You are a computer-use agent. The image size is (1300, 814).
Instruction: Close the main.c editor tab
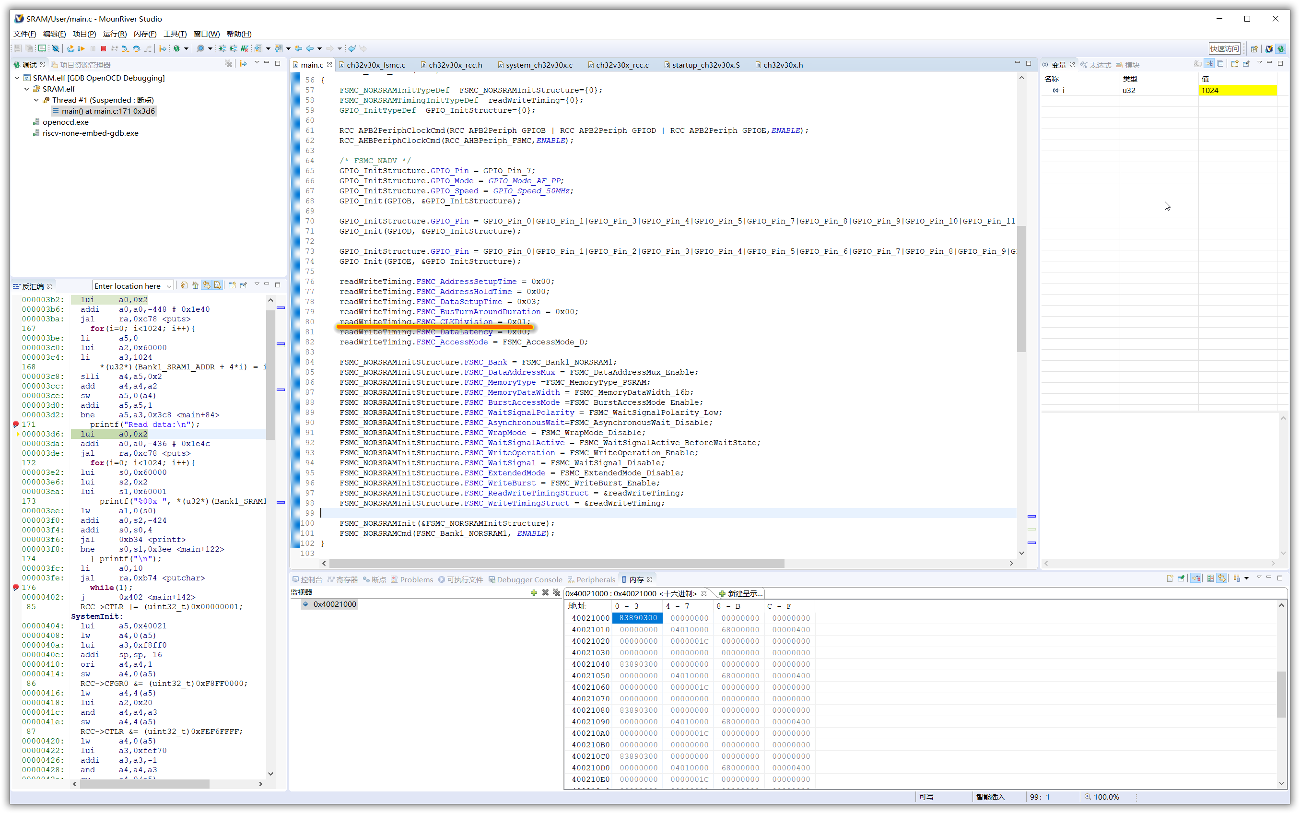tap(330, 65)
